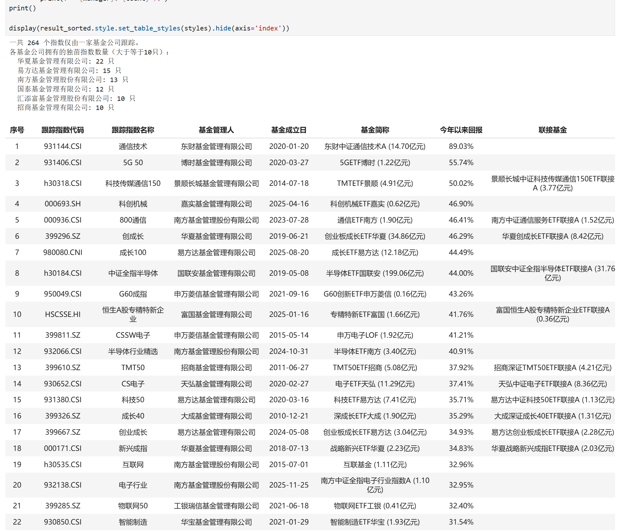Click output line 华夏基金管理有限公司: 22 只
Image resolution: width=618 pixels, height=532 pixels.
click(66, 61)
